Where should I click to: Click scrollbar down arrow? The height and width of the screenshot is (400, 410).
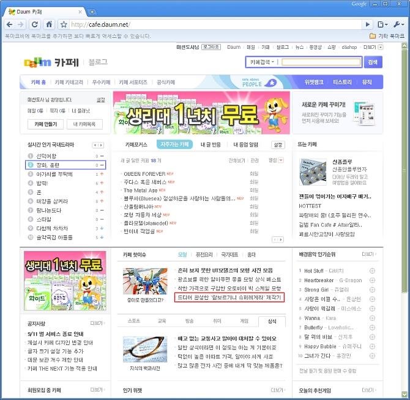[404, 394]
